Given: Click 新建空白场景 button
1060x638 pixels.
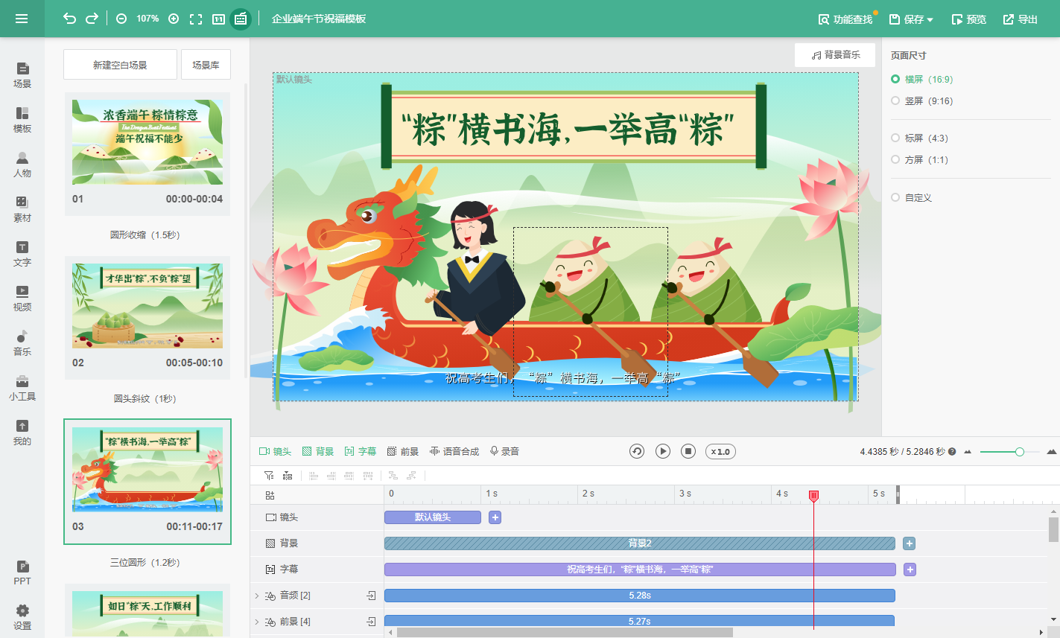Looking at the screenshot, I should tap(120, 65).
